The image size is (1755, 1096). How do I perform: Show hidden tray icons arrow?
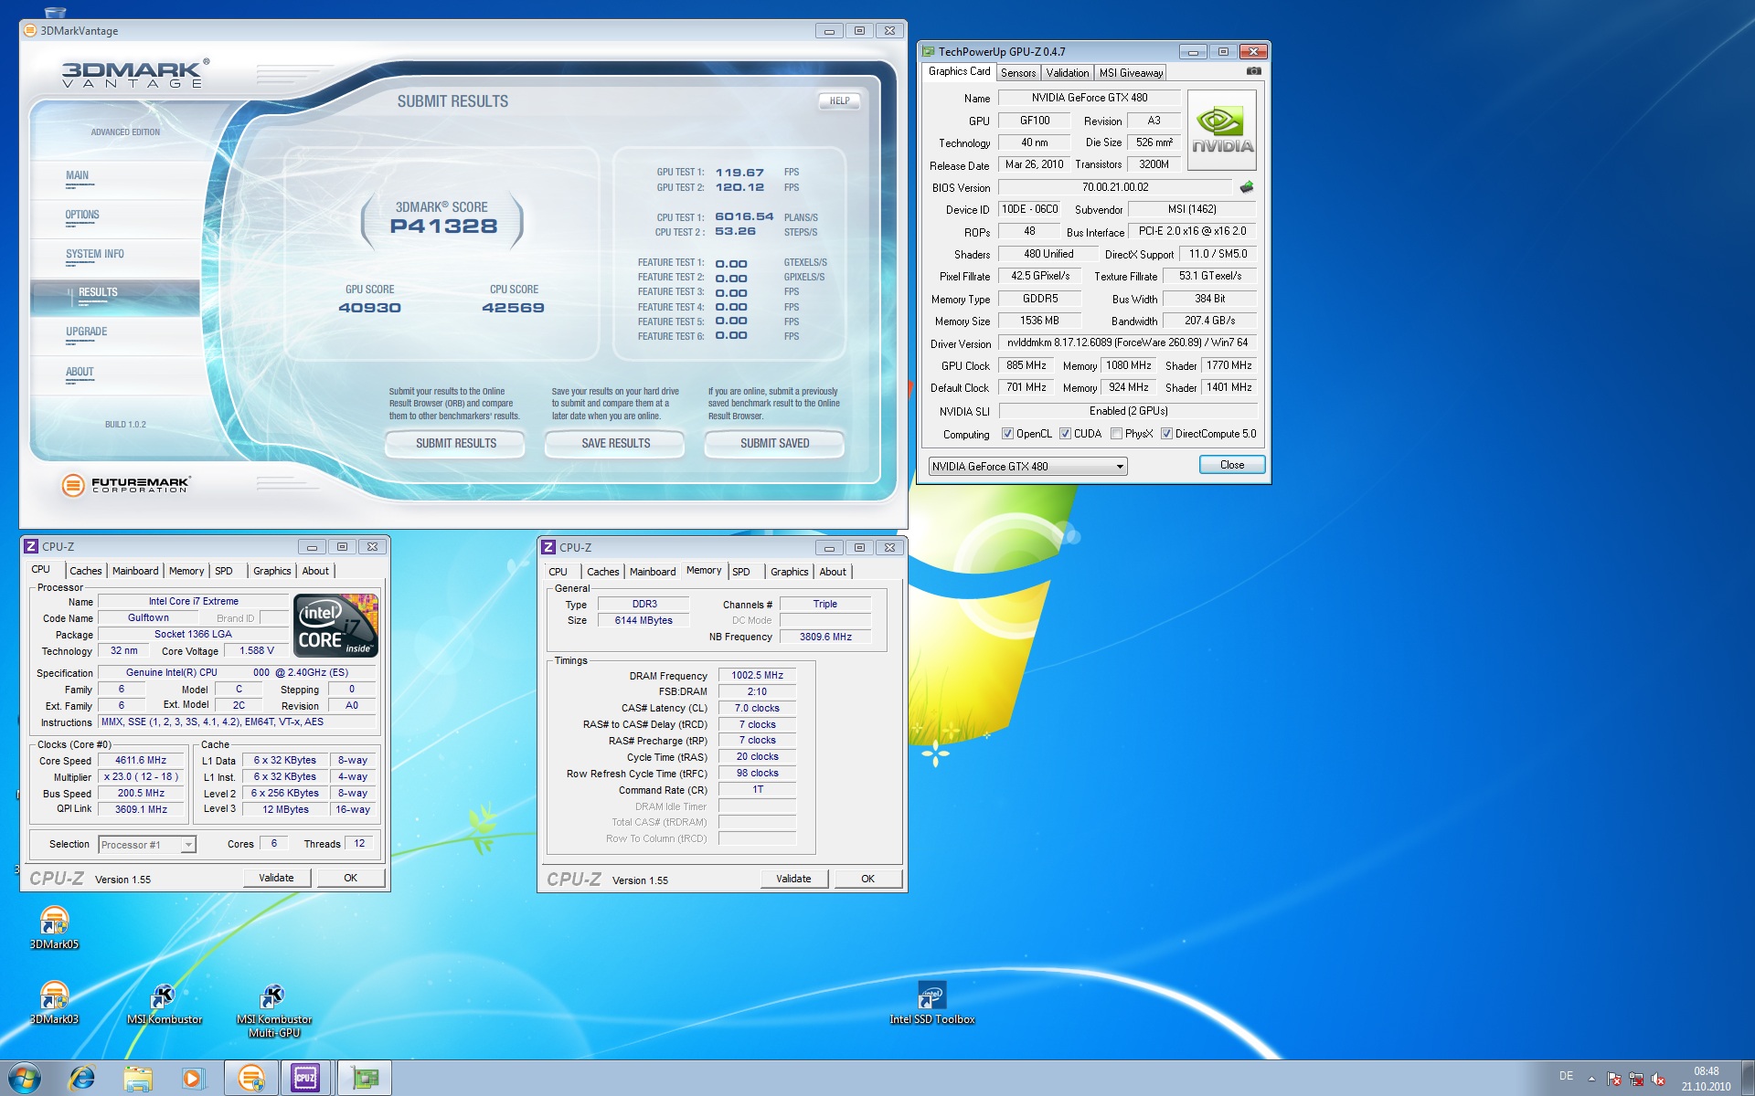1591,1079
